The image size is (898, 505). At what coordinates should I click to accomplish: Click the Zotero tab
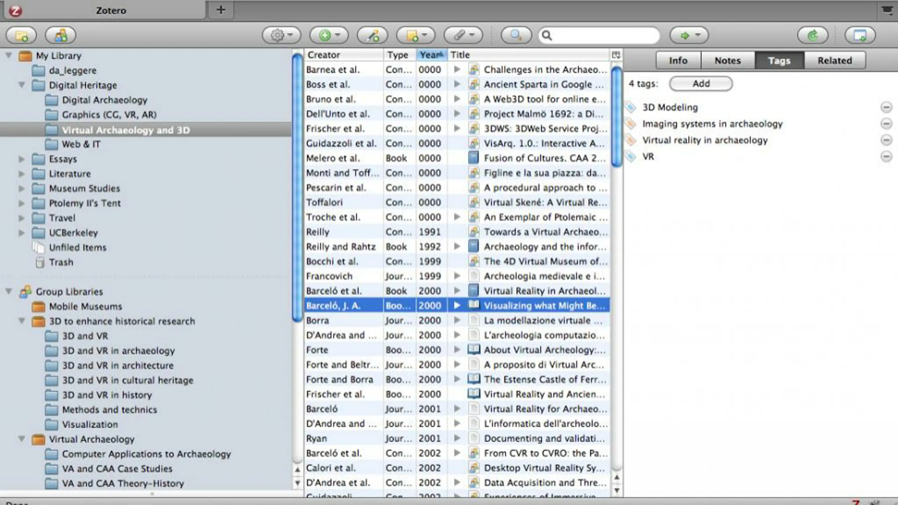(105, 10)
